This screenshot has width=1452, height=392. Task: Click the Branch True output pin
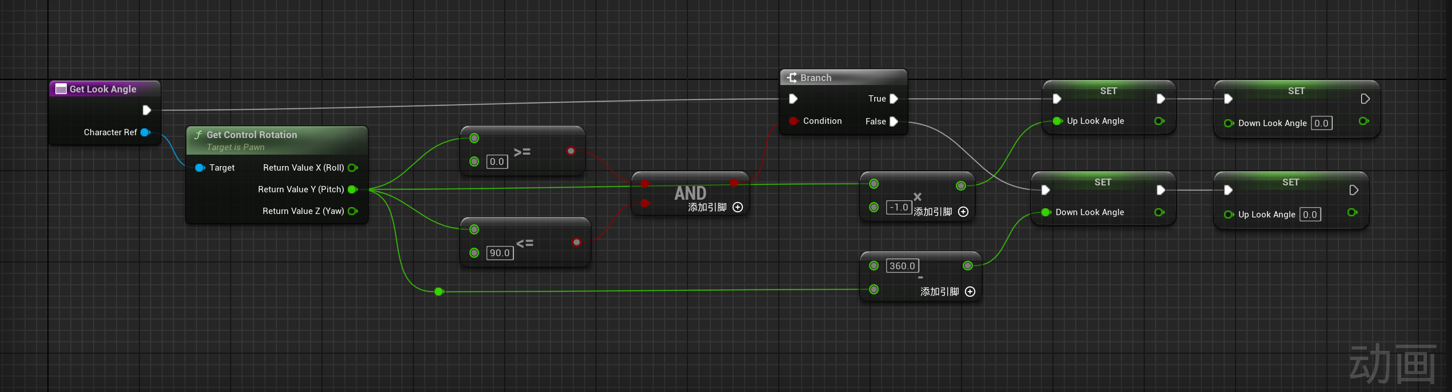(x=894, y=99)
